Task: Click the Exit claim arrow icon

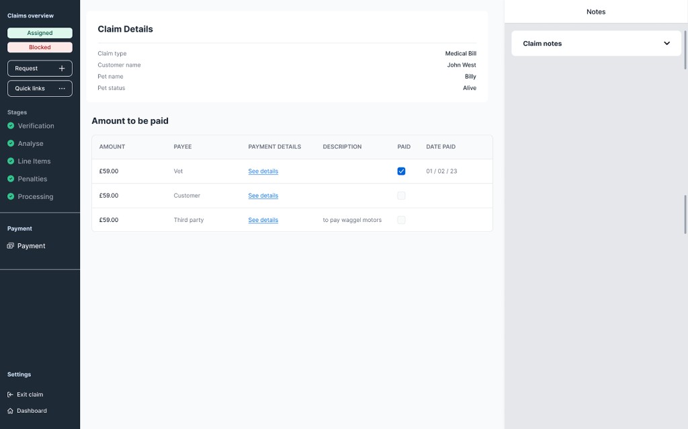Action: coord(11,394)
